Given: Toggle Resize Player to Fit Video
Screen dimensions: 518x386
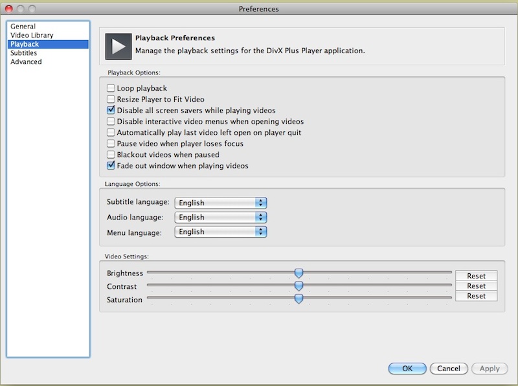Looking at the screenshot, I should [x=111, y=99].
